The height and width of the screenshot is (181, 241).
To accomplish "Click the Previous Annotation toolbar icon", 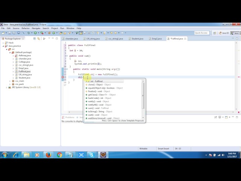I will (x=105, y=33).
